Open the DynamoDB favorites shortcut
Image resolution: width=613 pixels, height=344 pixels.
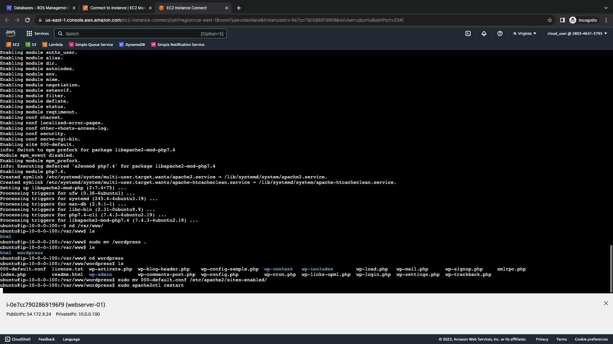(132, 45)
